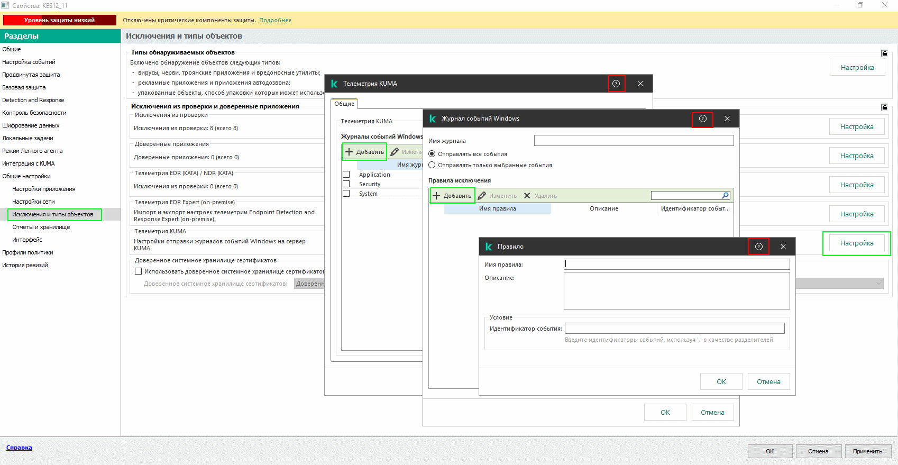898x465 pixels.
Task: Check the System log checkbox
Action: click(346, 194)
